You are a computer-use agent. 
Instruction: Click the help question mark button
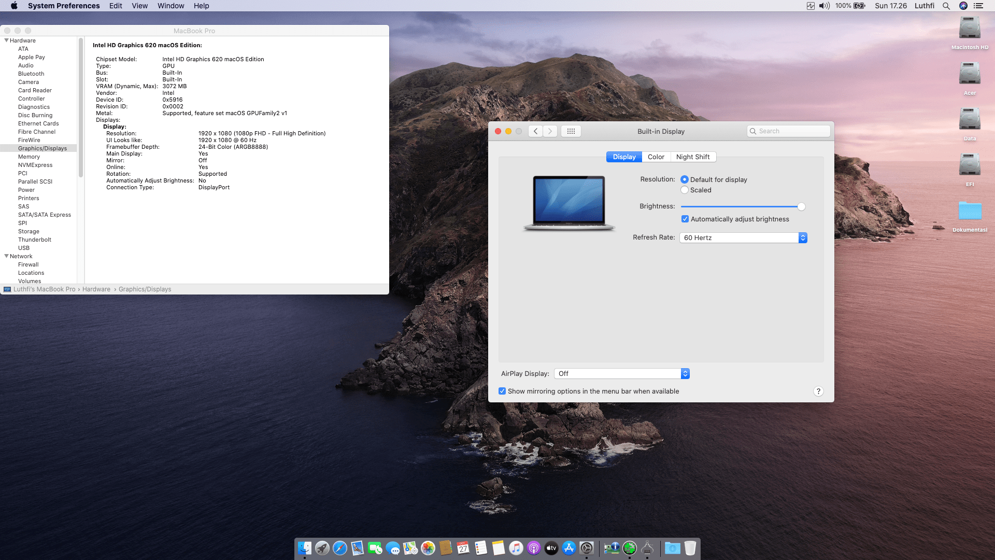[818, 391]
